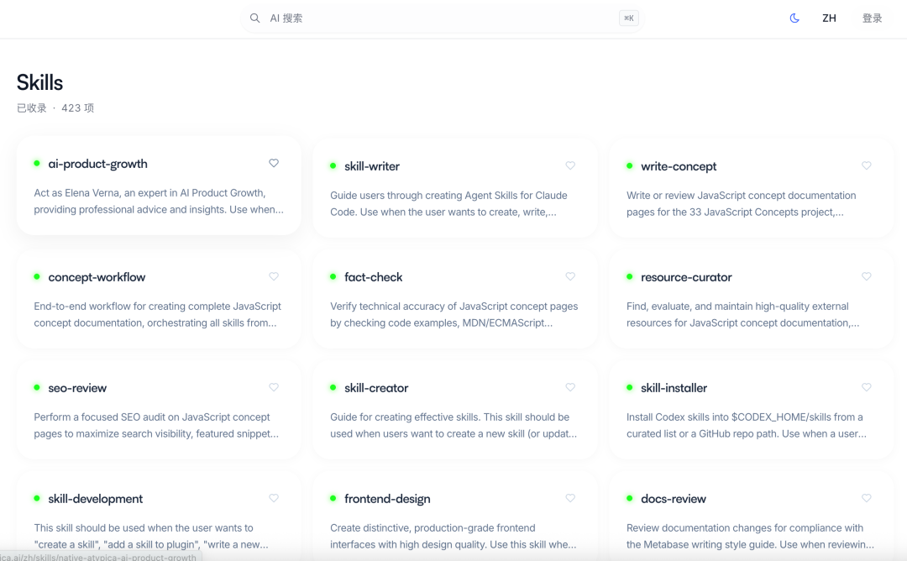This screenshot has width=907, height=561.
Task: Toggle favorite on skill-installer card
Action: [867, 387]
